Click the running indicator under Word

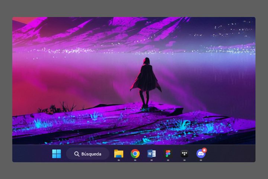[151, 160]
